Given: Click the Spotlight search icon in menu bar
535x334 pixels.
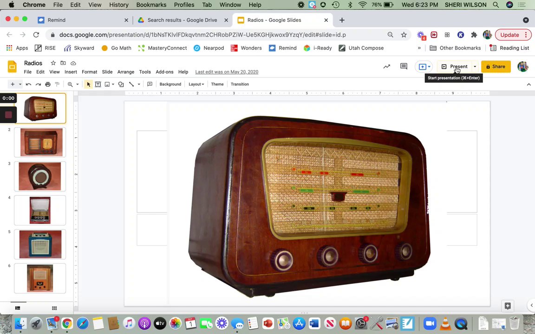Looking at the screenshot, I should pos(496,5).
